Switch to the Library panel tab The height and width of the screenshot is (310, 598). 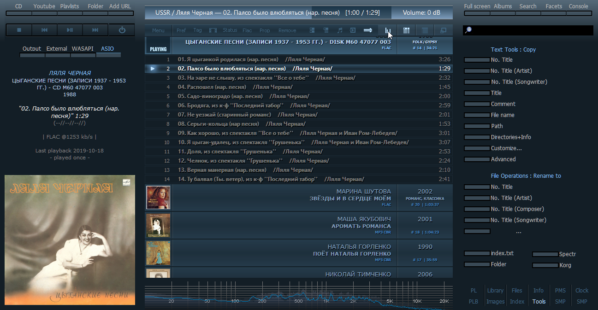click(495, 291)
